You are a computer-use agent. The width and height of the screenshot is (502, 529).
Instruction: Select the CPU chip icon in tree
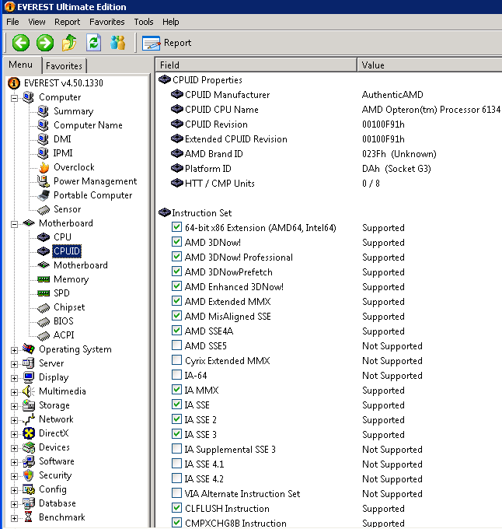43,237
